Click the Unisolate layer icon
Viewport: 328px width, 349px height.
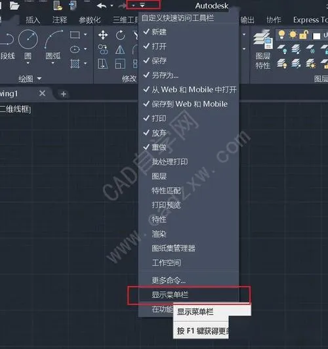pyautogui.click(x=296, y=63)
